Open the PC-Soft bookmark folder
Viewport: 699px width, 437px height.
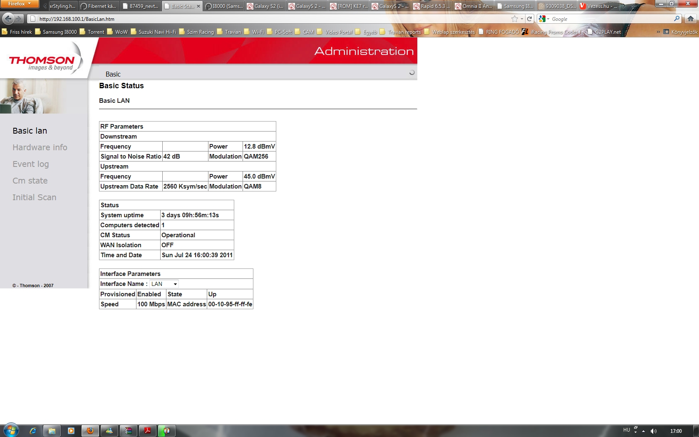tap(279, 32)
